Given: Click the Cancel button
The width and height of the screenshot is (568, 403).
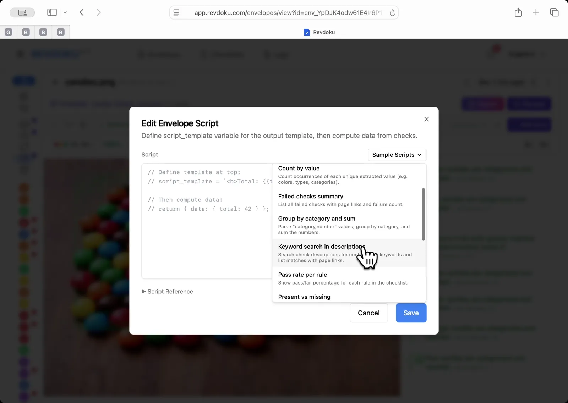Looking at the screenshot, I should pos(368,313).
